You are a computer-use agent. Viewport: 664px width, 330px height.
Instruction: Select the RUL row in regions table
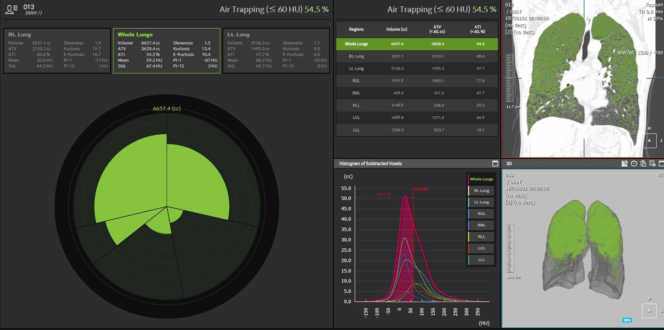[x=417, y=81]
